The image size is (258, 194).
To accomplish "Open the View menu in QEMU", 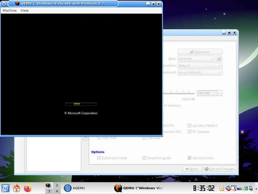I will pyautogui.click(x=24, y=10).
